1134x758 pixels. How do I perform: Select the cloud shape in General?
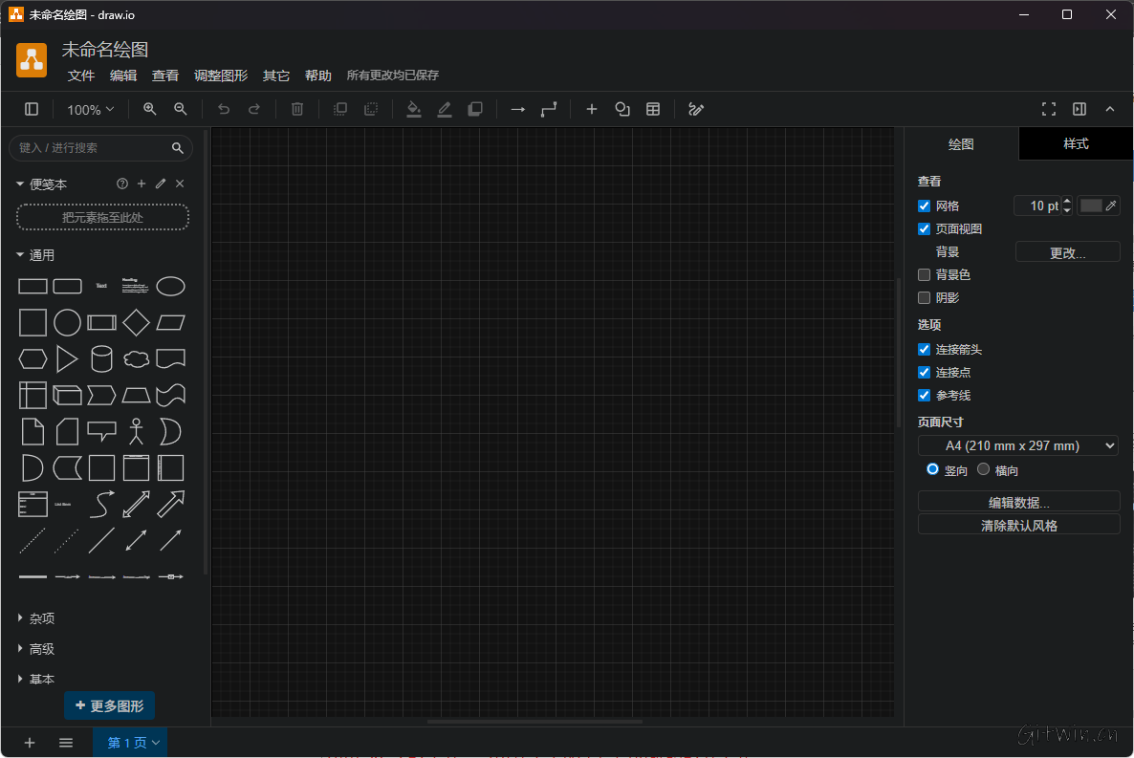[x=136, y=358]
